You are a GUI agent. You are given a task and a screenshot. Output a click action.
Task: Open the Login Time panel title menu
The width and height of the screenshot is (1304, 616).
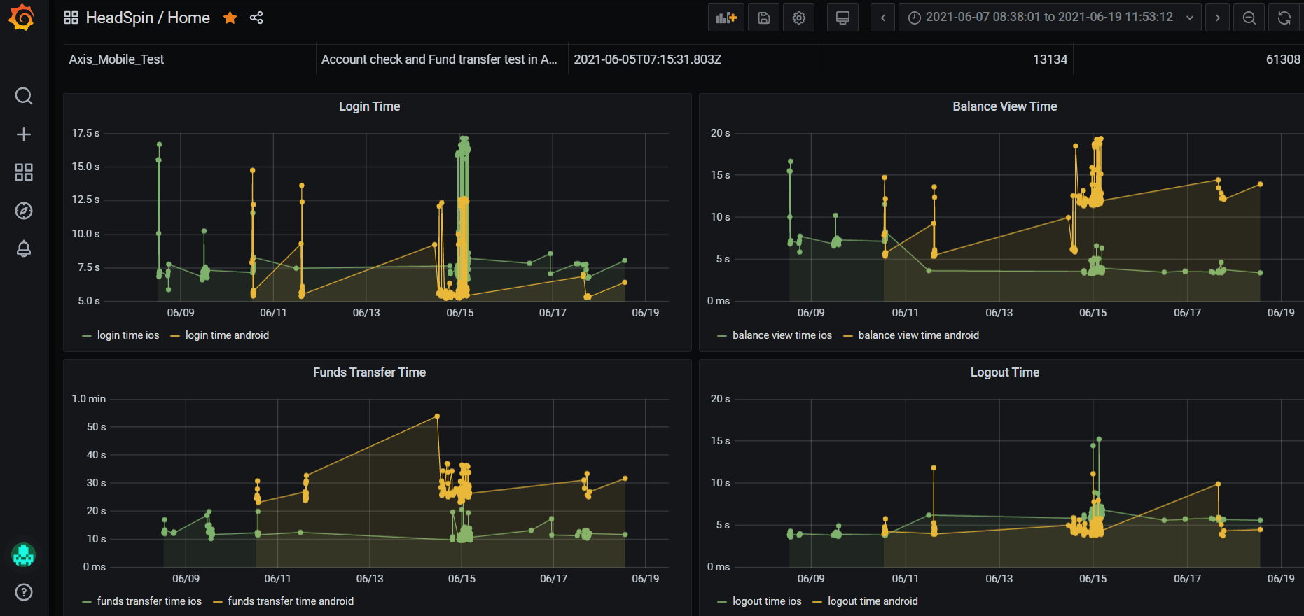(x=369, y=106)
